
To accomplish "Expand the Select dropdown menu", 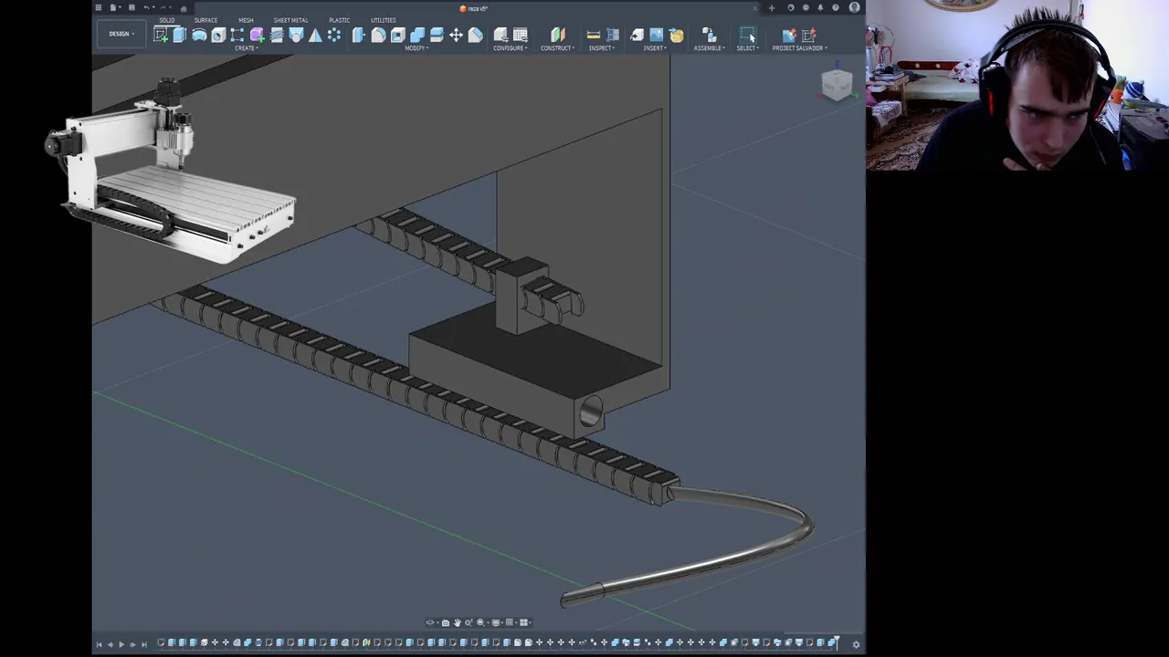I will click(747, 48).
